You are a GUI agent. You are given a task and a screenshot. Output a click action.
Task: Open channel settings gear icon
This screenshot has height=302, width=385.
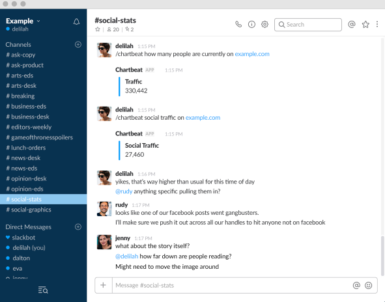264,24
